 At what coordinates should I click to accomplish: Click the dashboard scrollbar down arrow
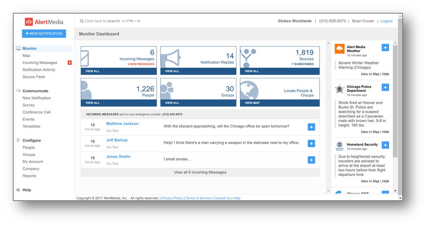[328, 191]
